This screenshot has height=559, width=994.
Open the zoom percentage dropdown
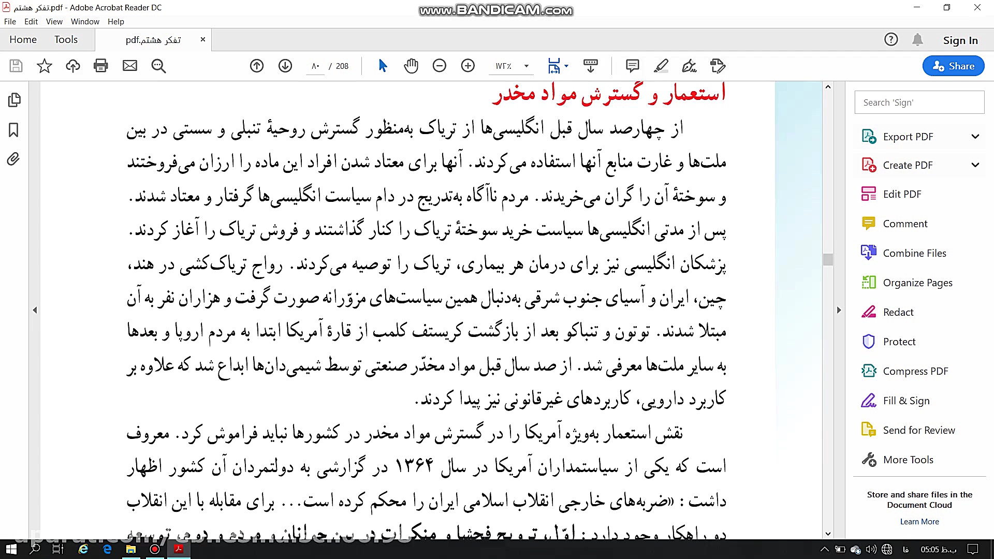click(526, 66)
